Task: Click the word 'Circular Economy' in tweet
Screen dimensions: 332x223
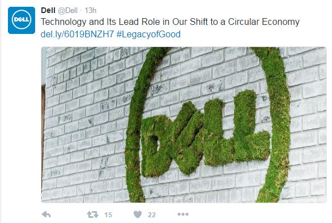Action: pos(263,22)
